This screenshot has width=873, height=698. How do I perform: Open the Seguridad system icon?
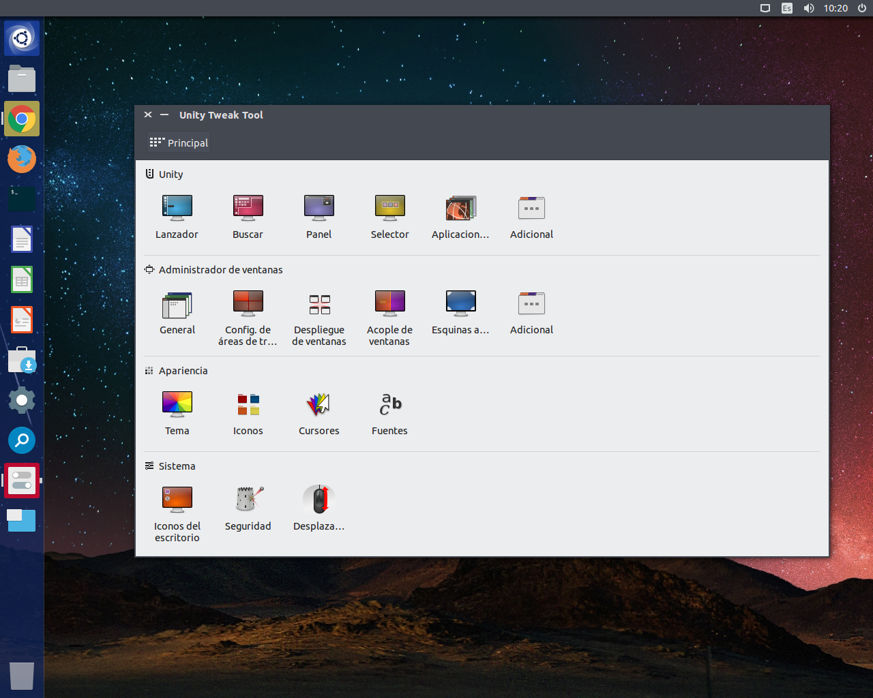click(248, 500)
